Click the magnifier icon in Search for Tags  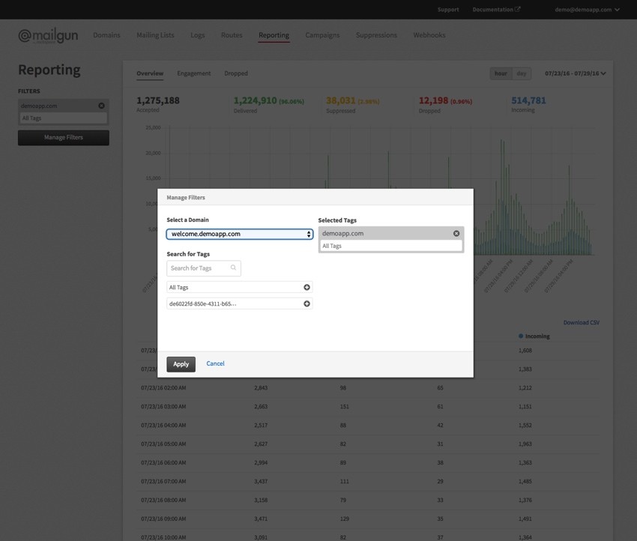point(233,268)
